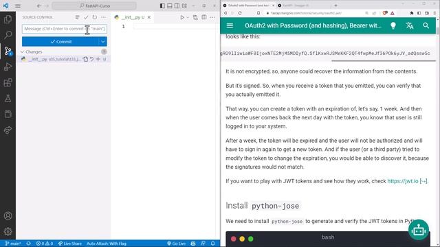Viewport: 440px width, 247px height.
Task: Open the chatbot robot floating button
Action: (x=419, y=231)
